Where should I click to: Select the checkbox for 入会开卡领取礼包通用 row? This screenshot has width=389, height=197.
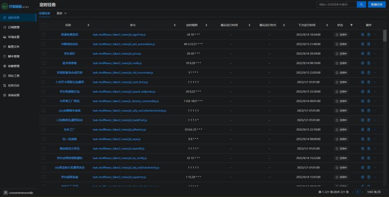(x=44, y=82)
